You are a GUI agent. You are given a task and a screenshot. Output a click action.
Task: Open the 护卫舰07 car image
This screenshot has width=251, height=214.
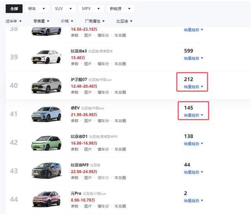click(x=46, y=85)
